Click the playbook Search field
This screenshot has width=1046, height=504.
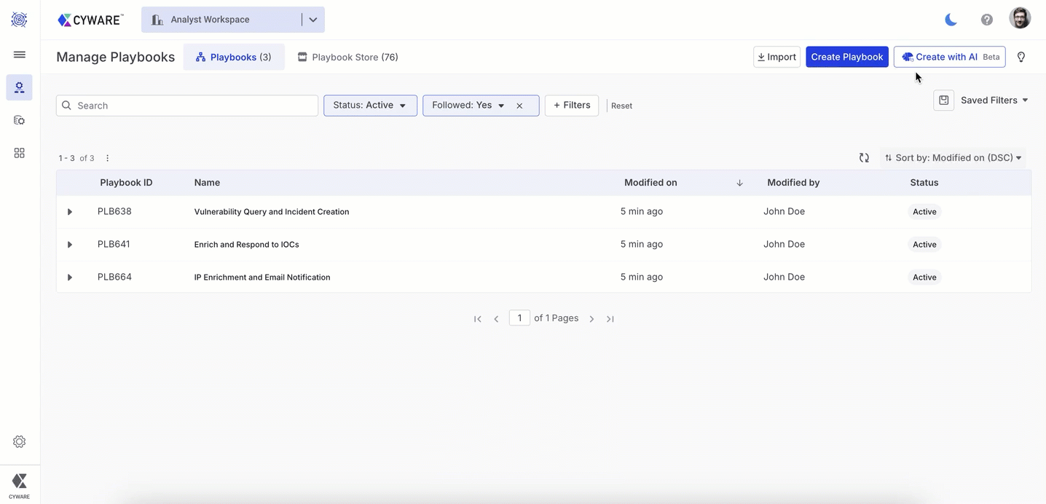(x=187, y=106)
